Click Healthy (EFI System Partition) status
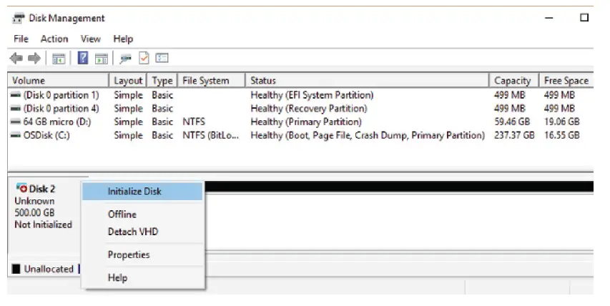Screen dimensions: 610x306 coord(312,95)
